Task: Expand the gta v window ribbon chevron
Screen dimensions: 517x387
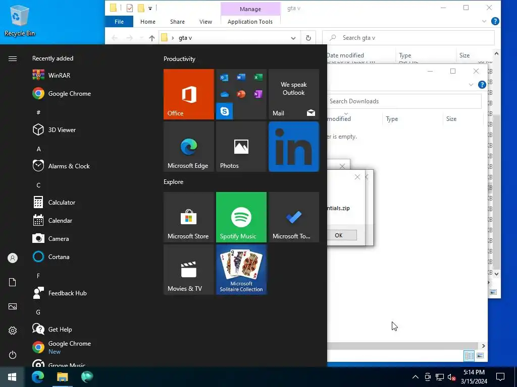Action: click(484, 21)
